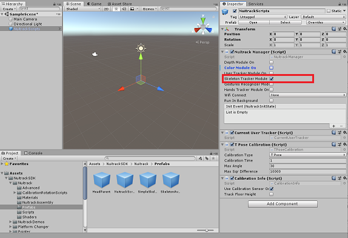Open the Wifi Connect dropdown
Image resolution: width=348 pixels, height=238 pixels.
[x=307, y=95]
